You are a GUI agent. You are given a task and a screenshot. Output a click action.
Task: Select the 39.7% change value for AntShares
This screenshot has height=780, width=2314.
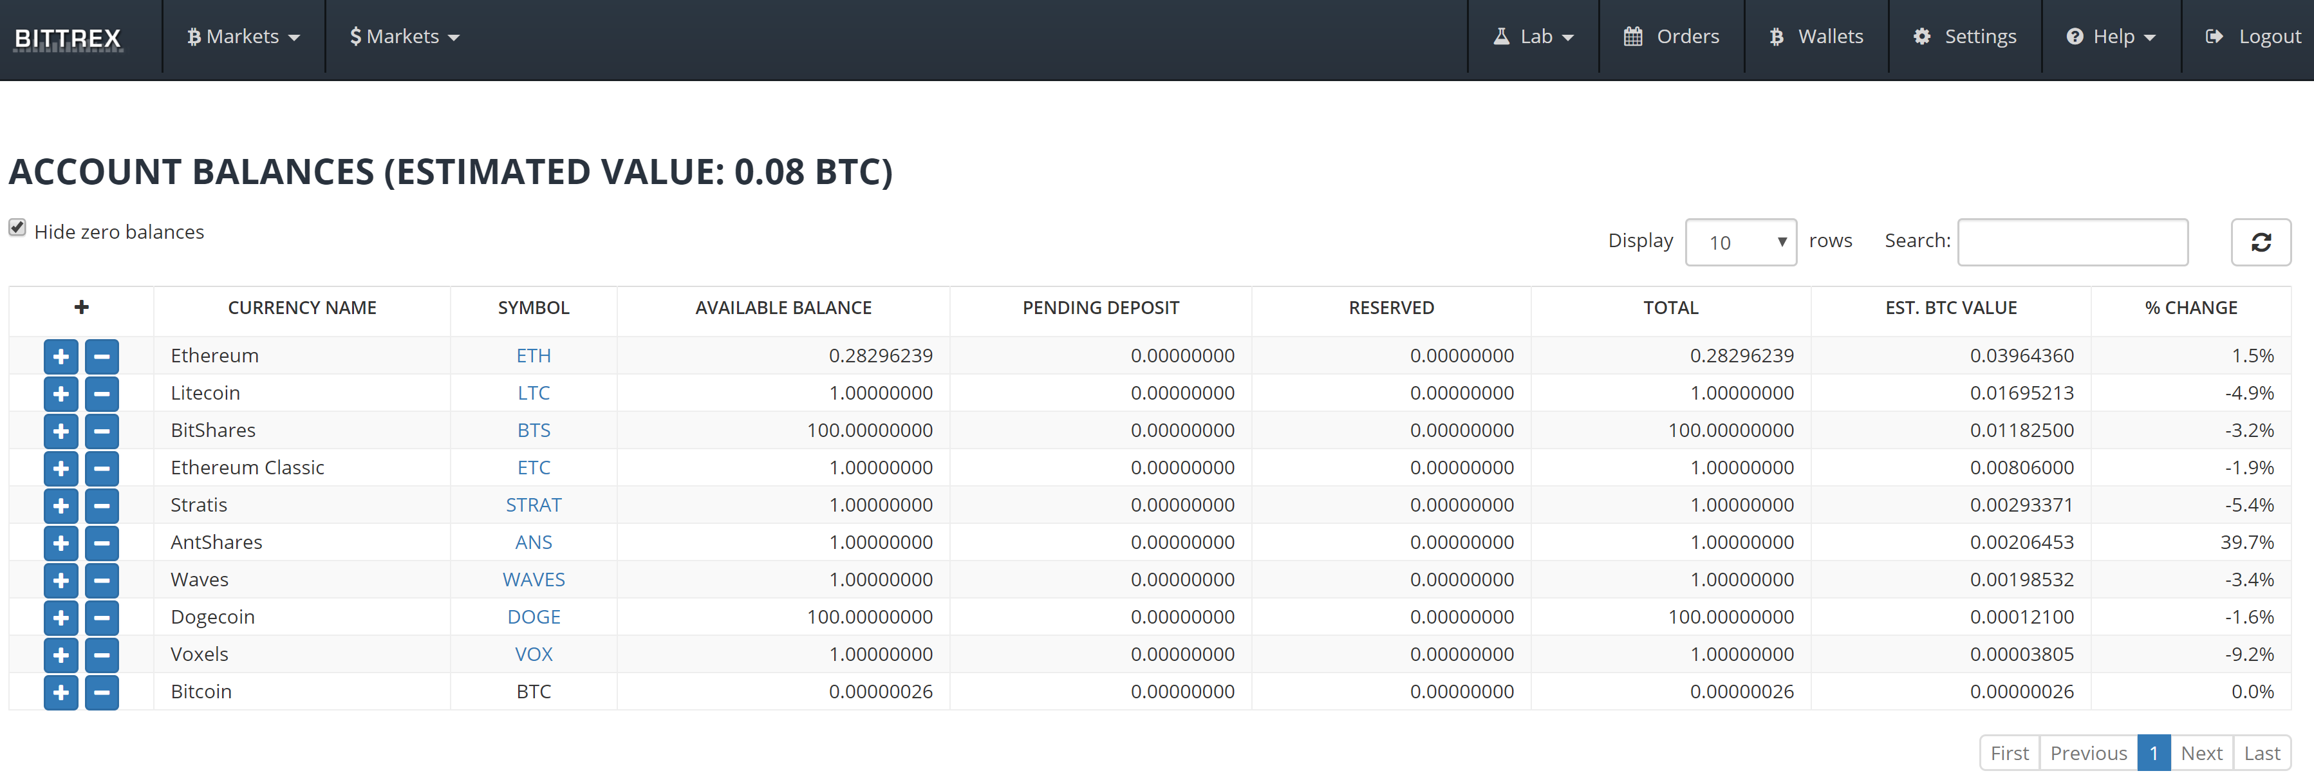pos(2246,543)
